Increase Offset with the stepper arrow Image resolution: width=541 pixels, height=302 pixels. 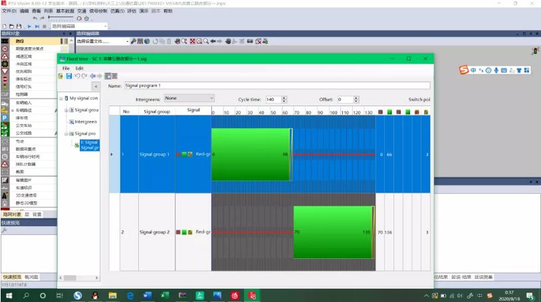356,98
